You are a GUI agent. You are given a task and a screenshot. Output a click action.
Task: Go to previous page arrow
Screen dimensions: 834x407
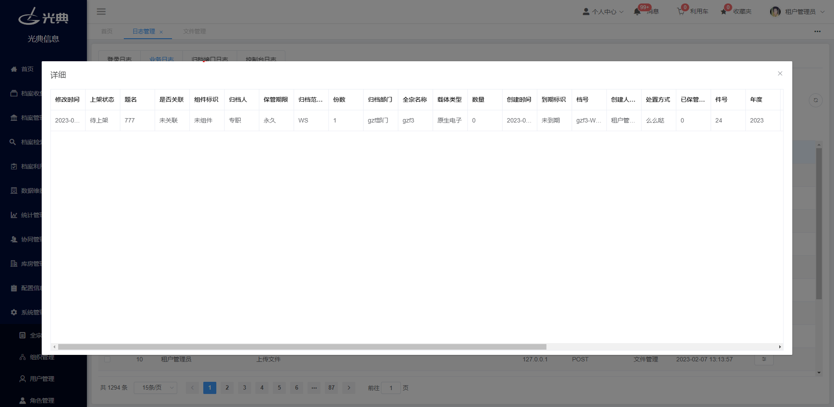[x=192, y=387]
